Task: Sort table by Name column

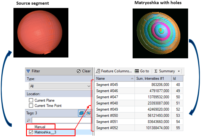Action: click(114, 79)
